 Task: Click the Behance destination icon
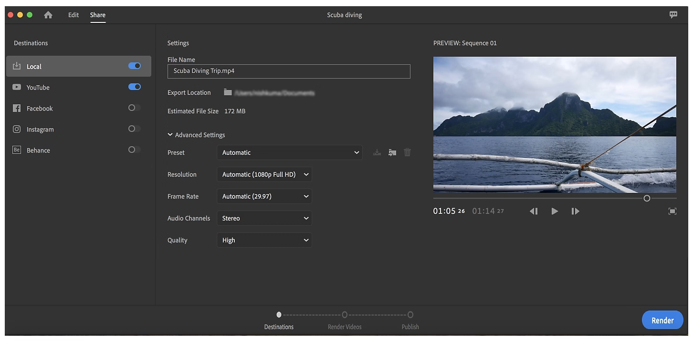point(16,150)
